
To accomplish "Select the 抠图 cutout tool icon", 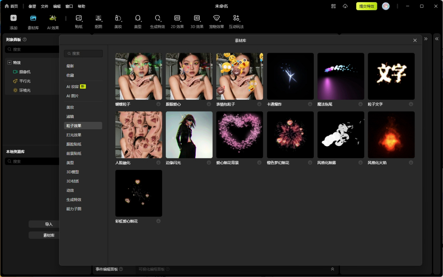I will click(x=98, y=18).
